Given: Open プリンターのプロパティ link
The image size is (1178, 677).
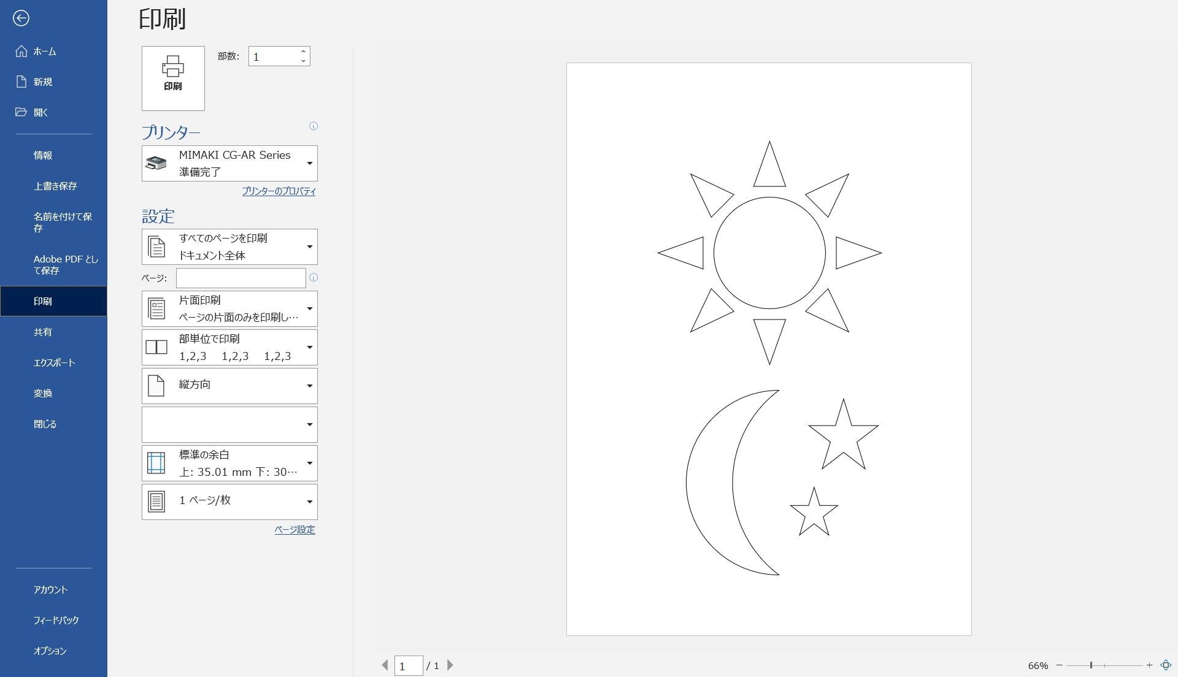Looking at the screenshot, I should (279, 191).
